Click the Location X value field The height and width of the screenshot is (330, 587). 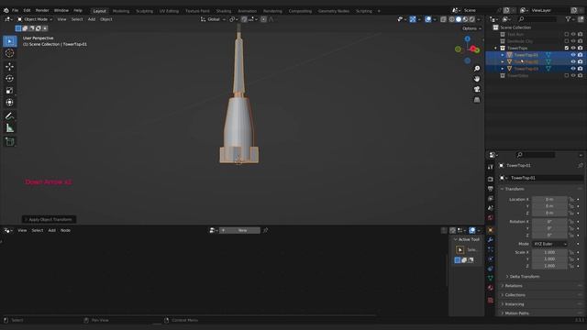pyautogui.click(x=549, y=200)
